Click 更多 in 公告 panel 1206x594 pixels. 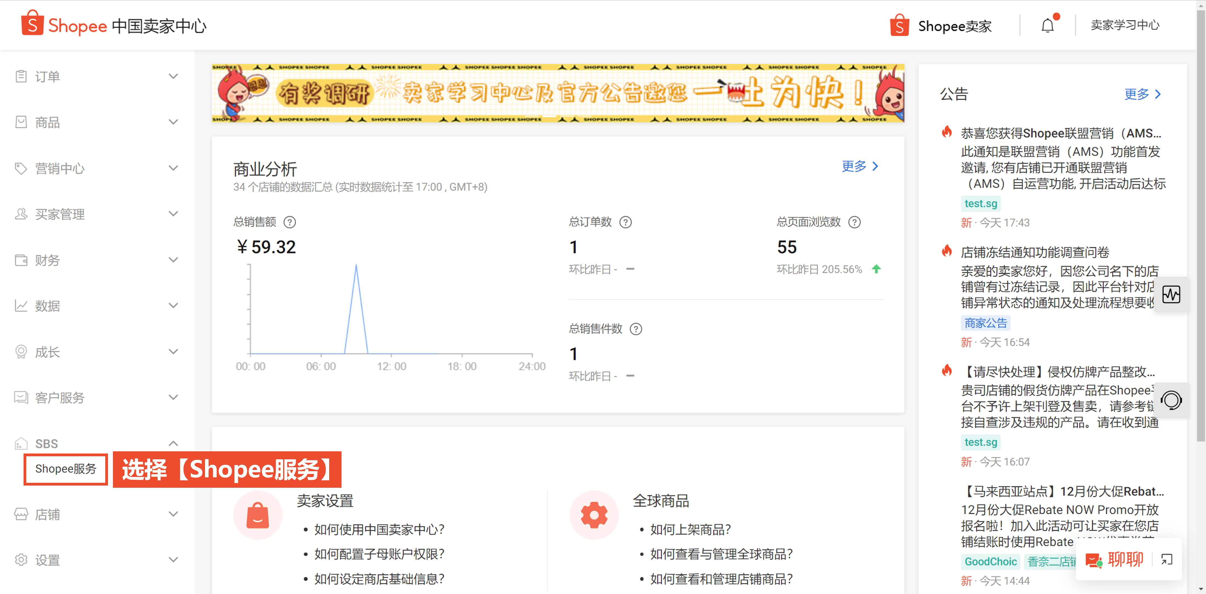1143,94
